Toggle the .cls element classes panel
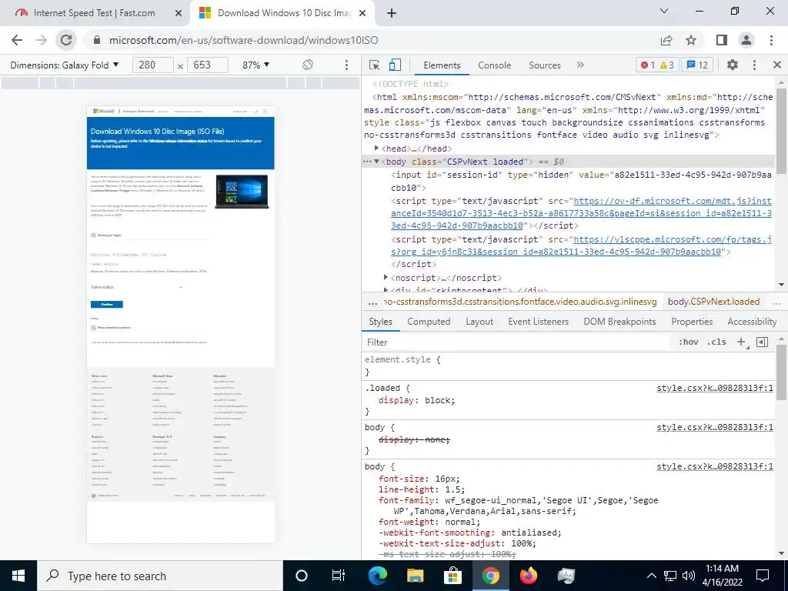The width and height of the screenshot is (788, 591). (x=716, y=342)
